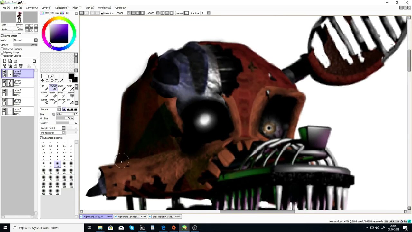Select the AirBrush tool
The height and width of the screenshot is (232, 412).
[x=53, y=87]
